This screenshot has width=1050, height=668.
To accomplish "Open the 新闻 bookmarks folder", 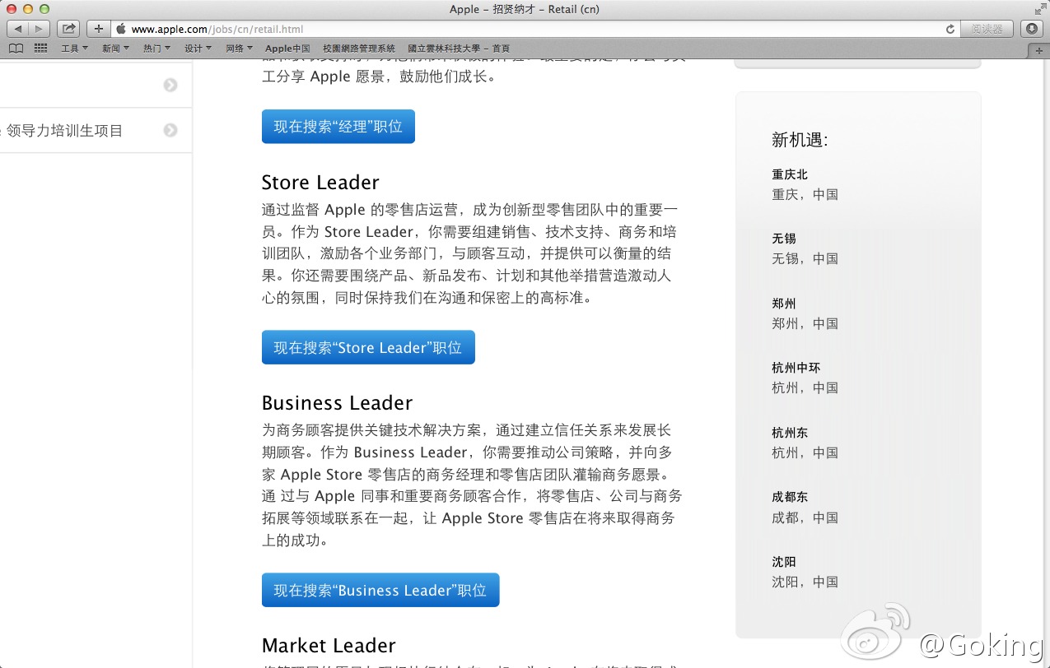I will click(x=116, y=49).
